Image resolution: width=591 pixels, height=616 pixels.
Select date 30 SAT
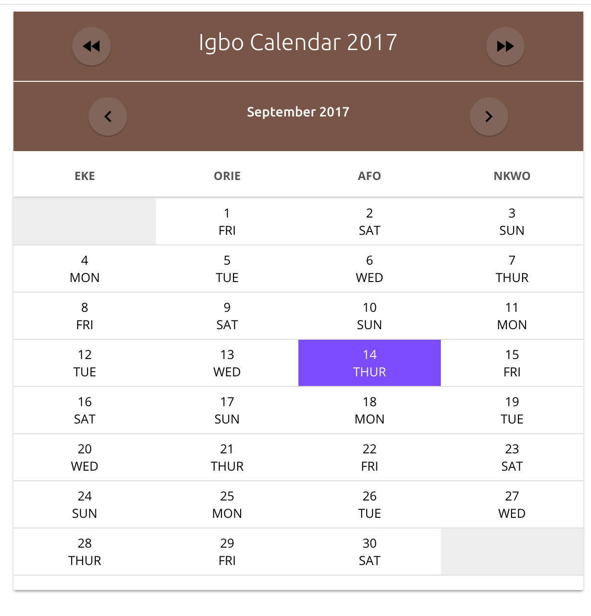[x=370, y=552]
